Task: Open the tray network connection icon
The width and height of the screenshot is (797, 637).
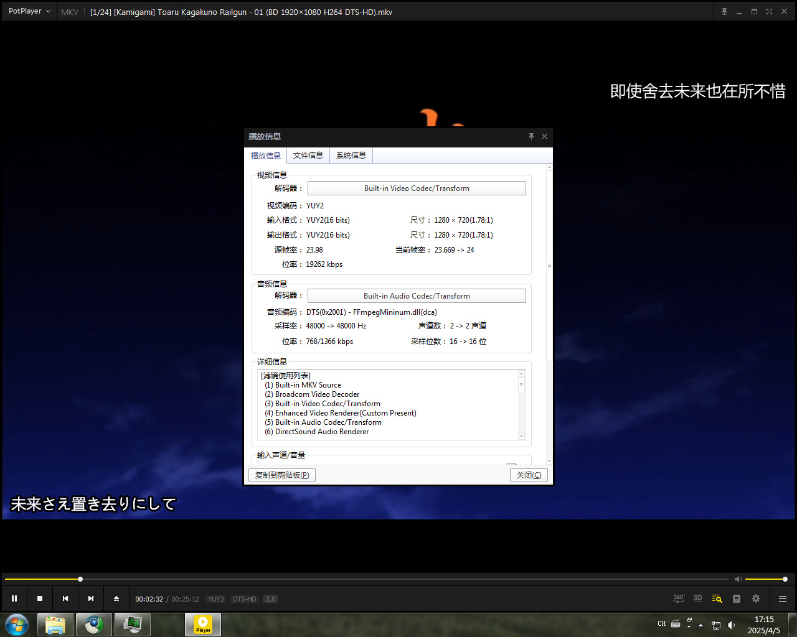Action: click(x=716, y=625)
